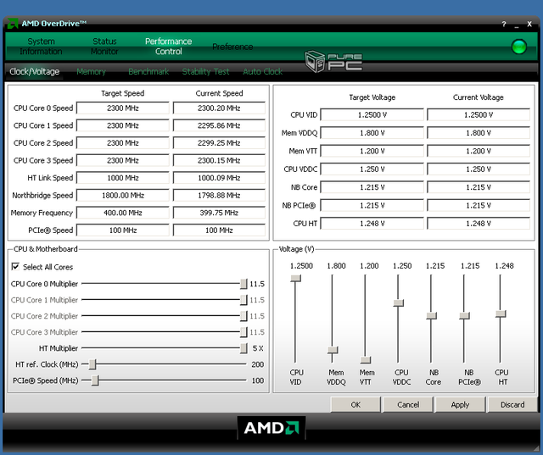Click the NB PCIe voltage slider handle
This screenshot has height=455, width=543.
pos(464,316)
